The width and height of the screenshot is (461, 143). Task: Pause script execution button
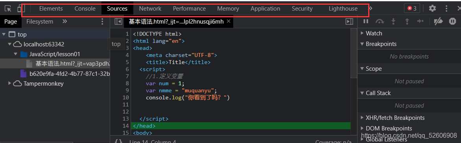pos(366,21)
